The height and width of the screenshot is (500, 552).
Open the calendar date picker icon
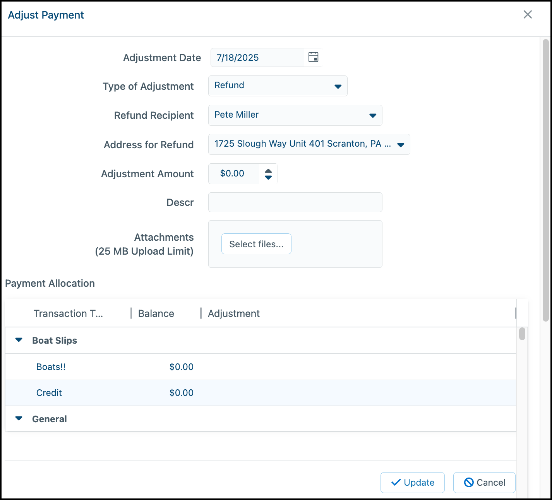point(313,57)
